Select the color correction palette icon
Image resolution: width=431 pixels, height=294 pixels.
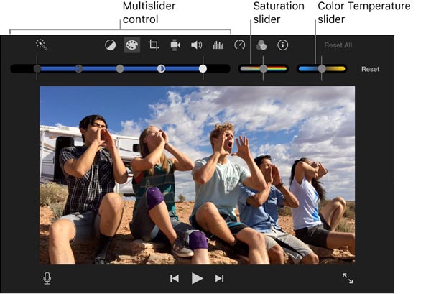click(x=132, y=45)
